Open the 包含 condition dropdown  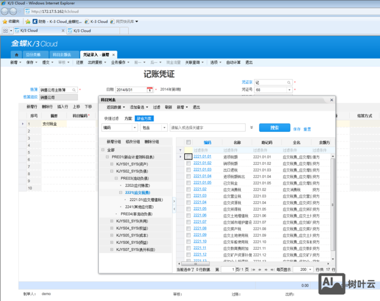[x=164, y=128]
